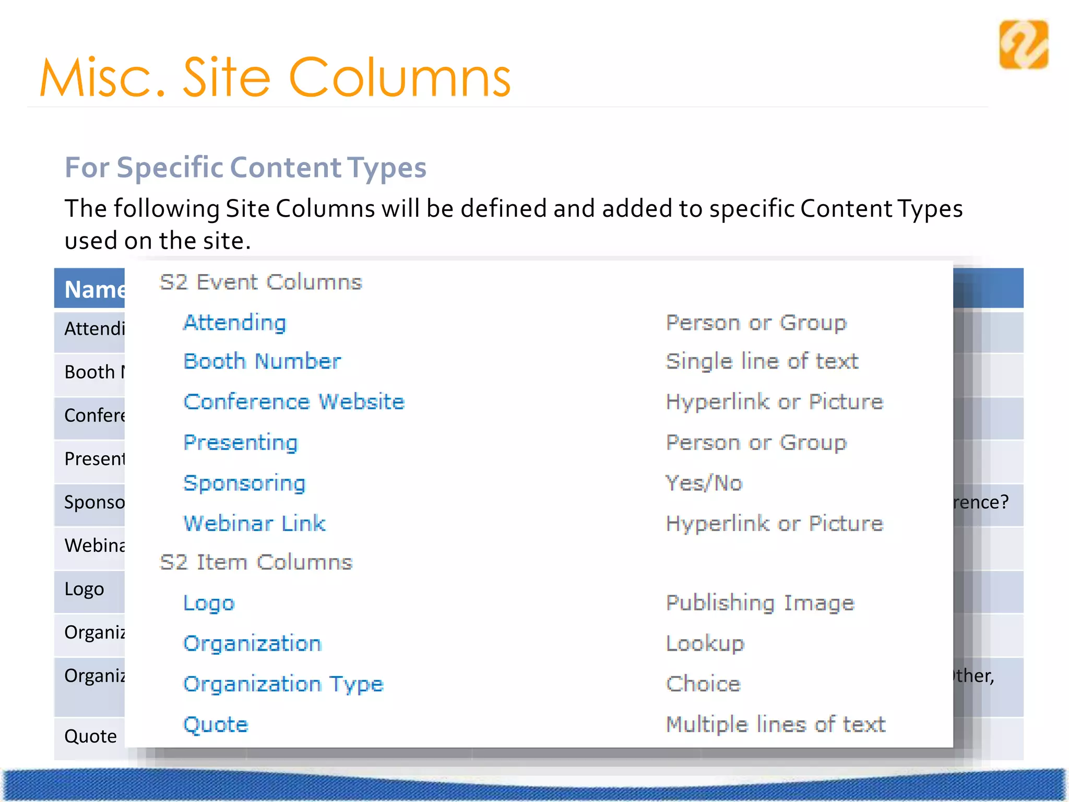
Task: Click the Conference Website column link
Action: click(294, 402)
